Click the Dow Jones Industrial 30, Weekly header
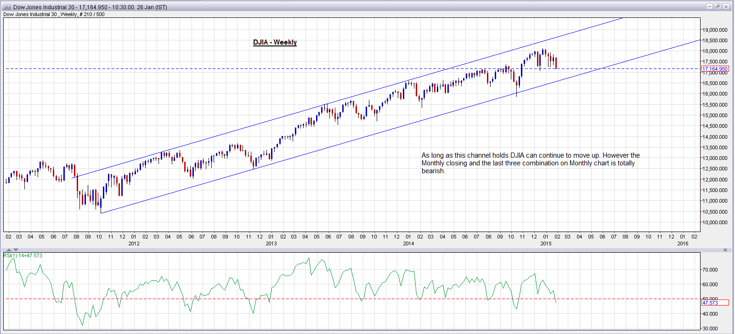This screenshot has height=334, width=735. [x=54, y=14]
